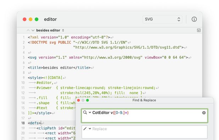Open find history chevron dropdown

click(90, 112)
